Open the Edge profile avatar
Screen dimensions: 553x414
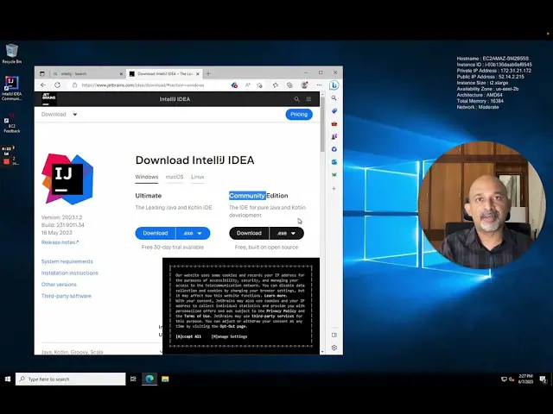pos(304,85)
